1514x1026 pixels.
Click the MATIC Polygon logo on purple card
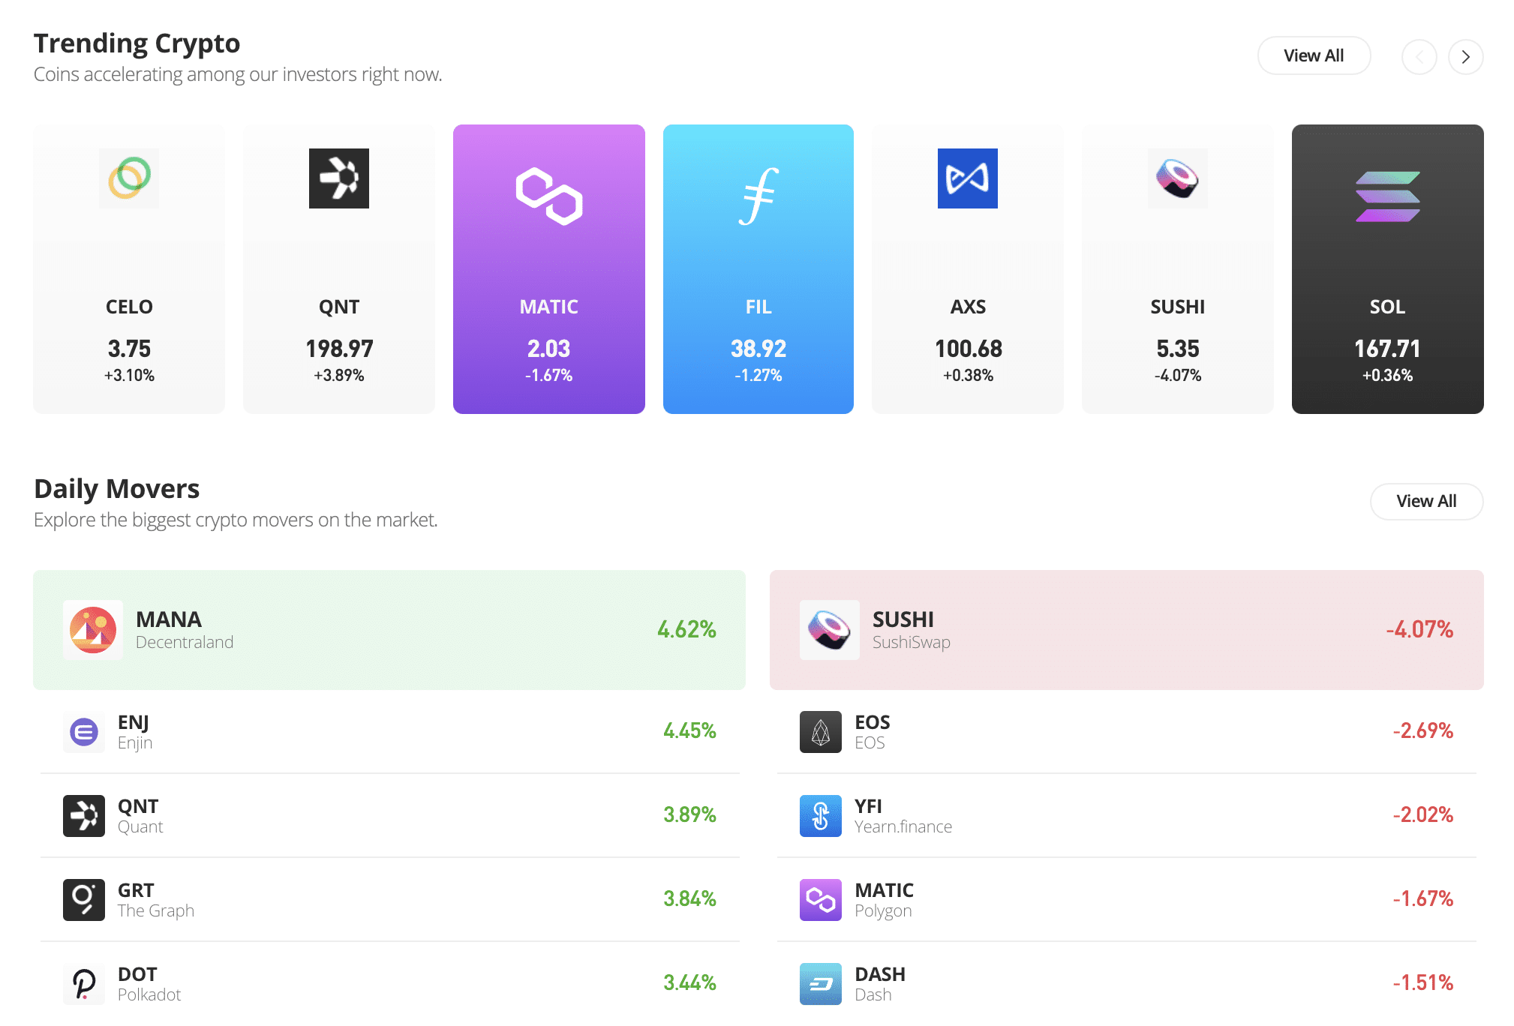(x=549, y=196)
